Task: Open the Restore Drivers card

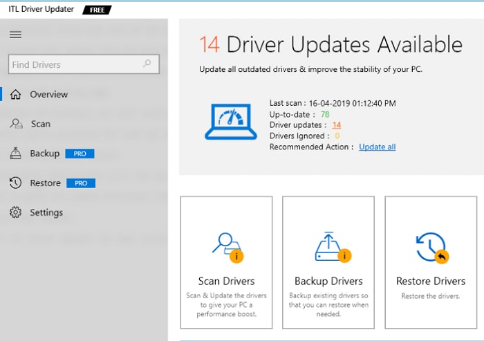Action: tap(431, 262)
